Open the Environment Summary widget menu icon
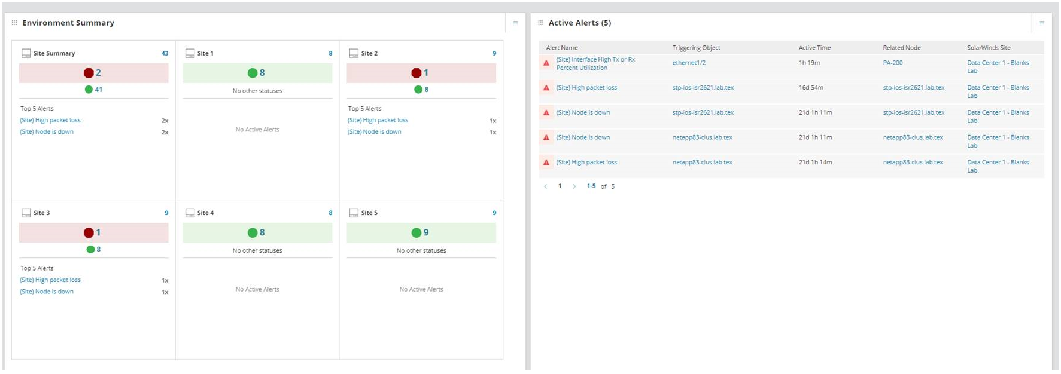 tap(515, 23)
